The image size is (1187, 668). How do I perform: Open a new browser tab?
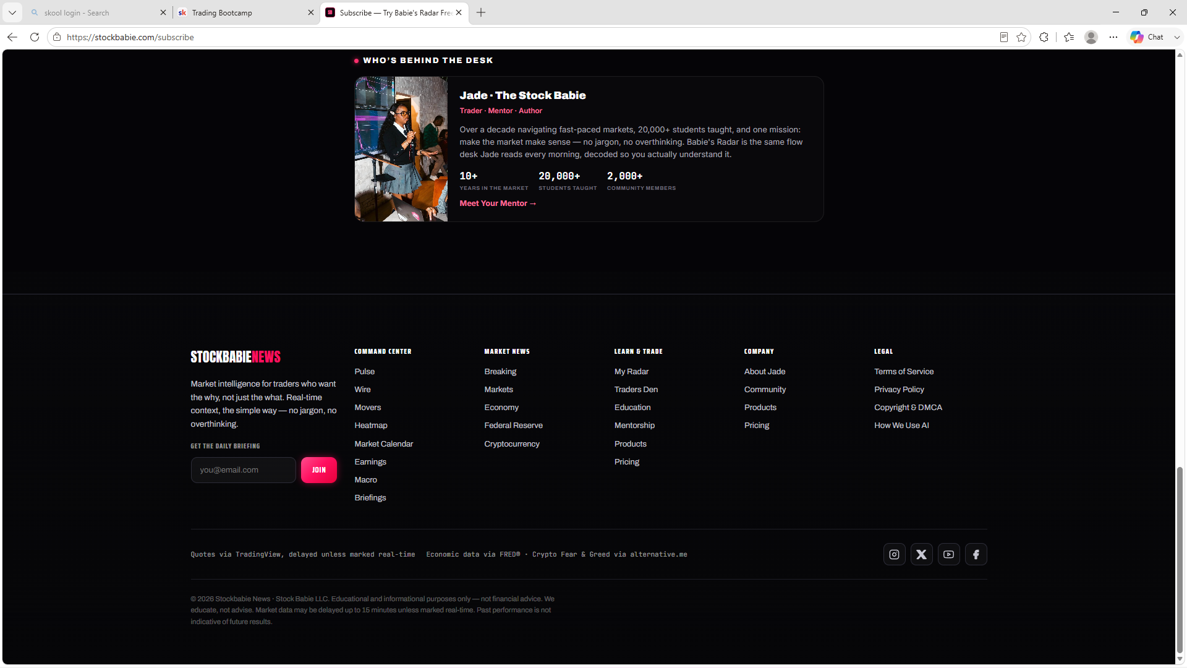pos(481,12)
